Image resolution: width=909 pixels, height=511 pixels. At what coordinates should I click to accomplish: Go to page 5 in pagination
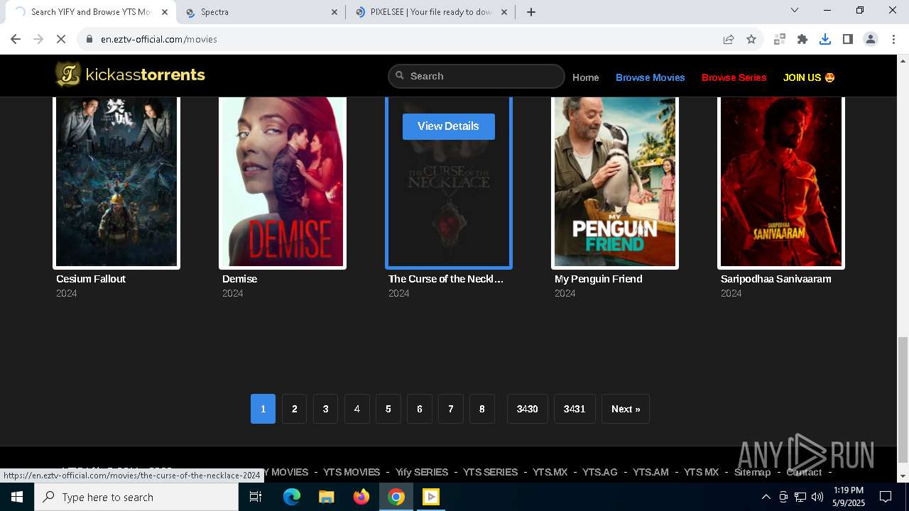pyautogui.click(x=388, y=409)
